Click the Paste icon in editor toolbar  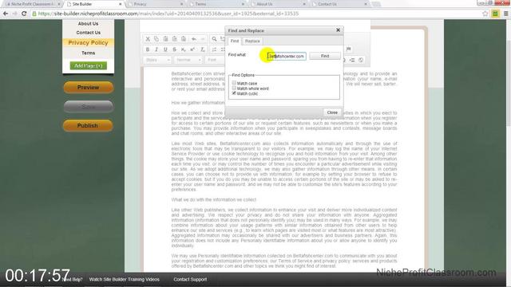point(165,39)
